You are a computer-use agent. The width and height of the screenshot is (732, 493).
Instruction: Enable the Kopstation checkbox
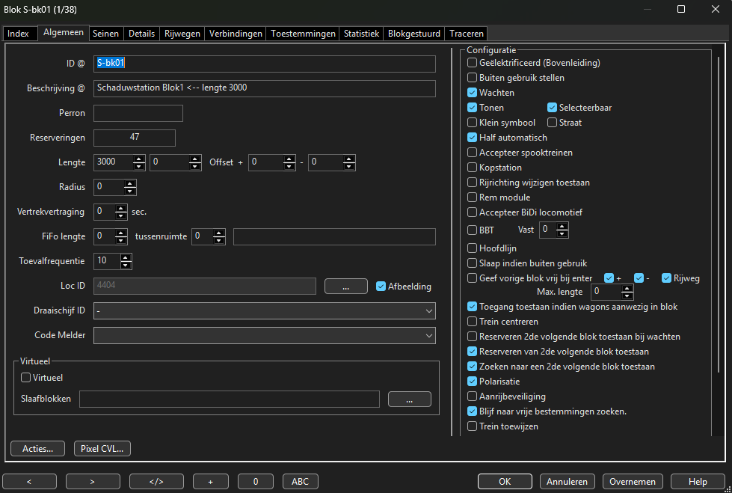tap(472, 168)
